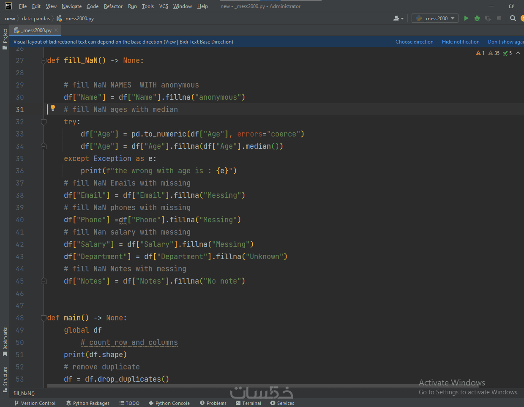Open the Tools menu
This screenshot has height=407, width=524.
tap(148, 6)
